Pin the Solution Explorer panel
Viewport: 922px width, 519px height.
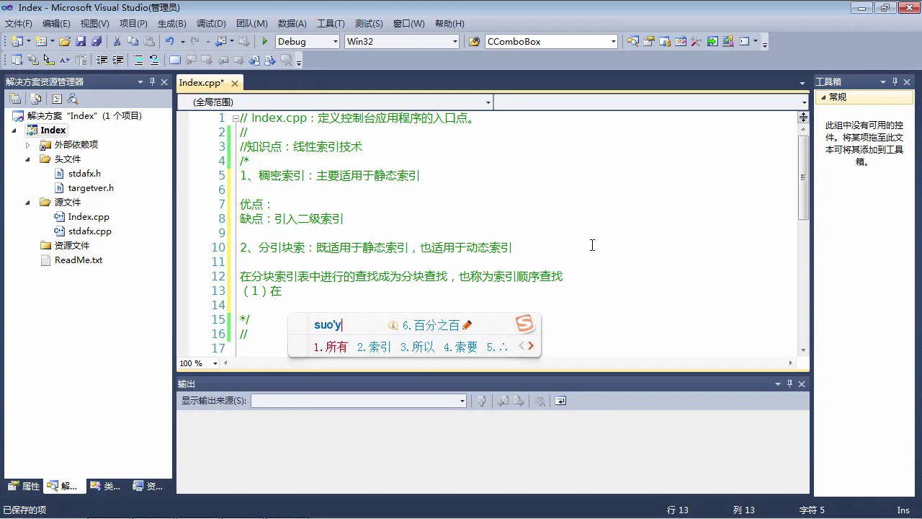(x=153, y=81)
